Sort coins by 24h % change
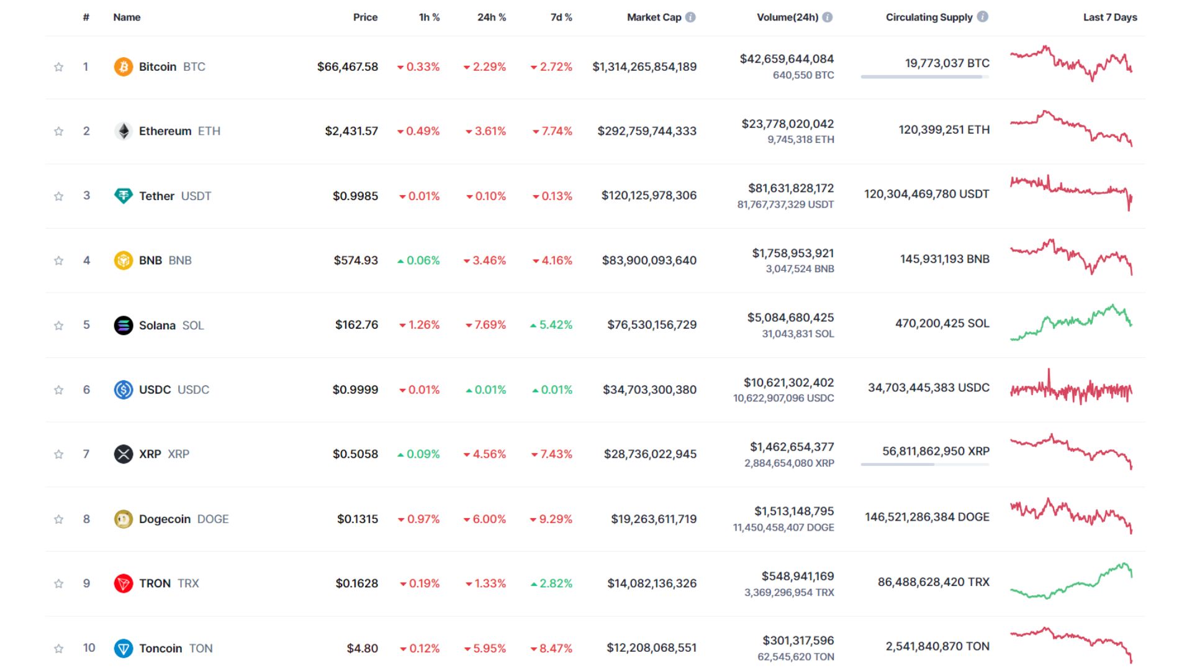The image size is (1192, 671). click(491, 17)
